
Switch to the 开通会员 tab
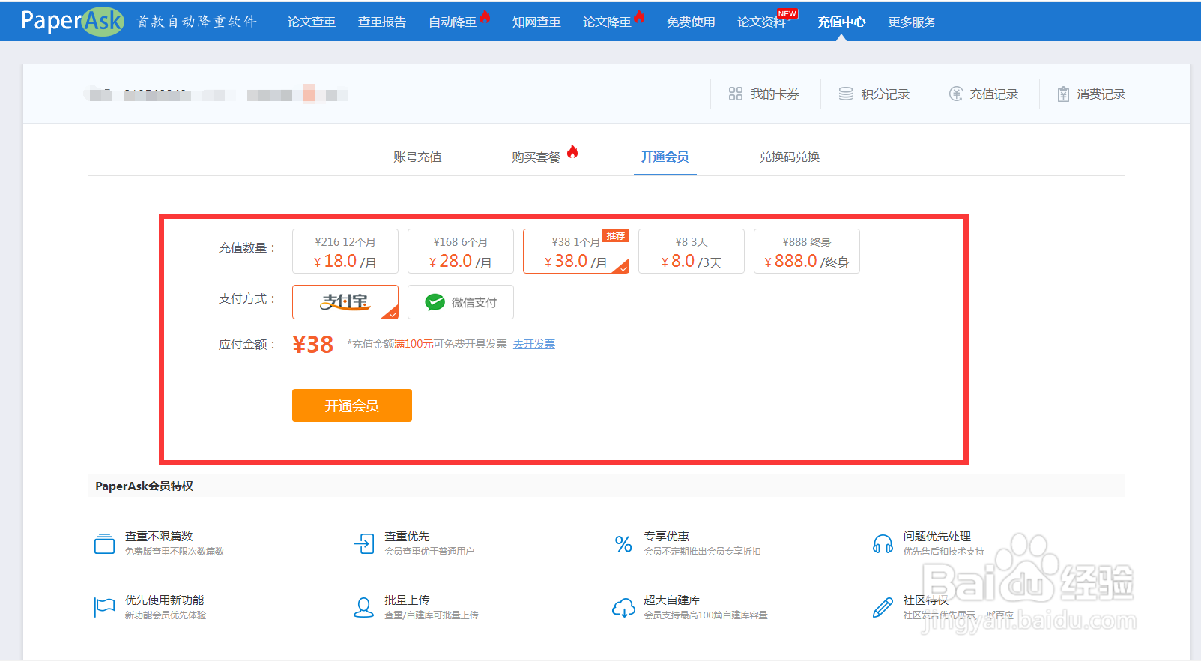click(x=665, y=157)
